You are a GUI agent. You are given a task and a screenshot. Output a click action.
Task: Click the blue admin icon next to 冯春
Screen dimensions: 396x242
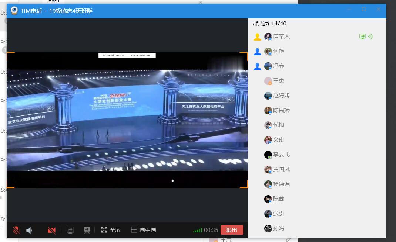[x=257, y=66]
